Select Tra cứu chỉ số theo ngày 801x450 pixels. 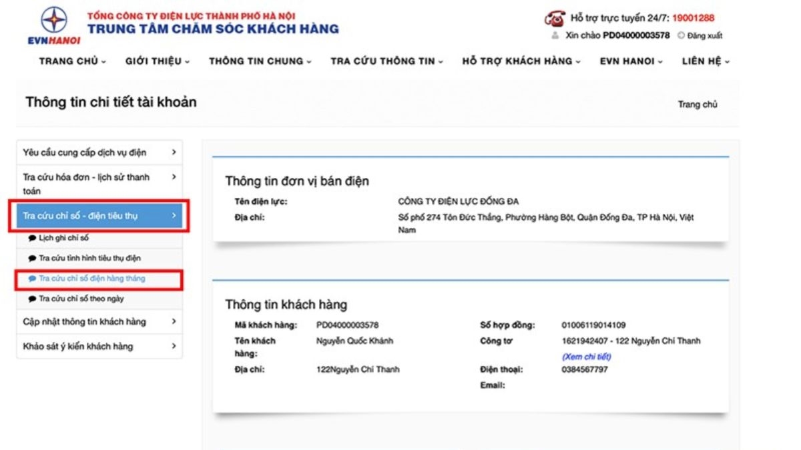[x=81, y=299]
